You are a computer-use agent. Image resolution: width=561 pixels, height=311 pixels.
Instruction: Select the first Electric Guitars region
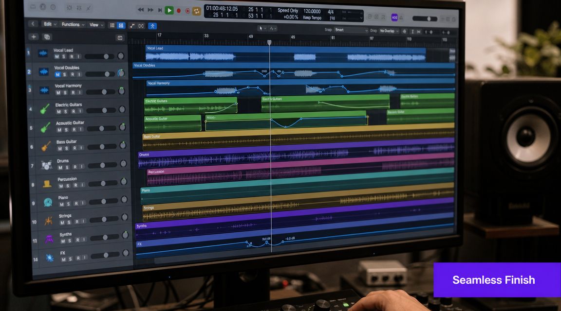[190, 105]
